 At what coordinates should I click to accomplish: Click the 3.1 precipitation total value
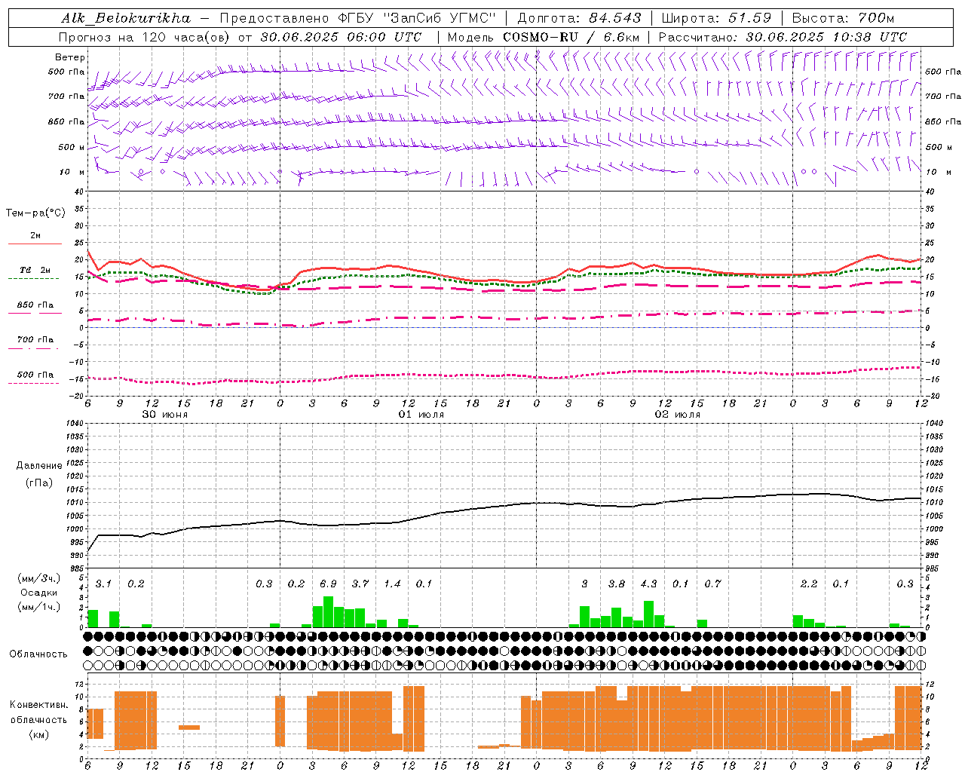103,584
